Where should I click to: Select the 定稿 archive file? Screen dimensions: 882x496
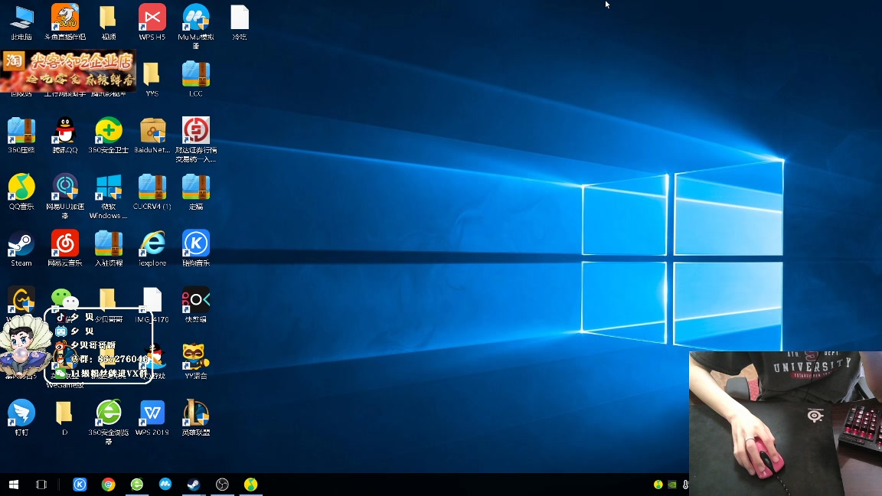point(196,192)
